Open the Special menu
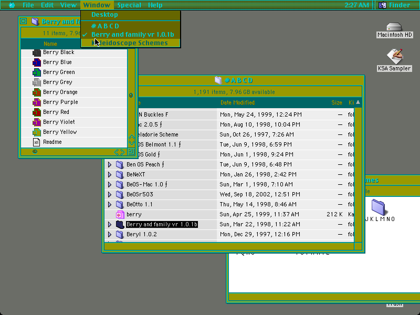The width and height of the screenshot is (420, 315). tap(129, 5)
